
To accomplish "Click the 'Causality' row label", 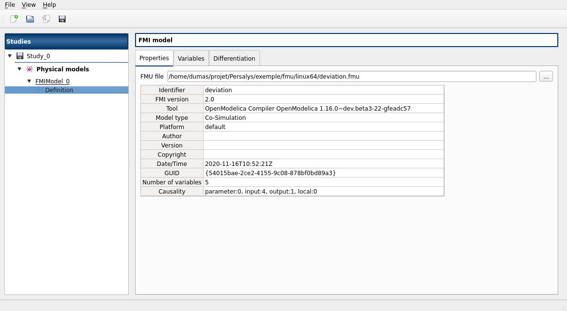I will coord(172,192).
